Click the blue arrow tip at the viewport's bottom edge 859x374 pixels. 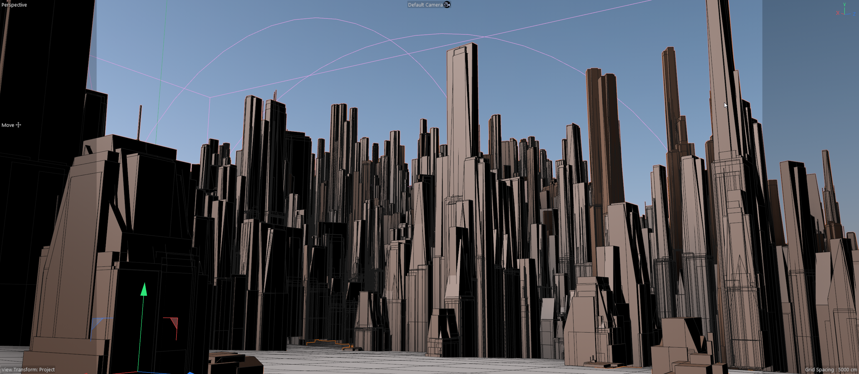(190, 373)
